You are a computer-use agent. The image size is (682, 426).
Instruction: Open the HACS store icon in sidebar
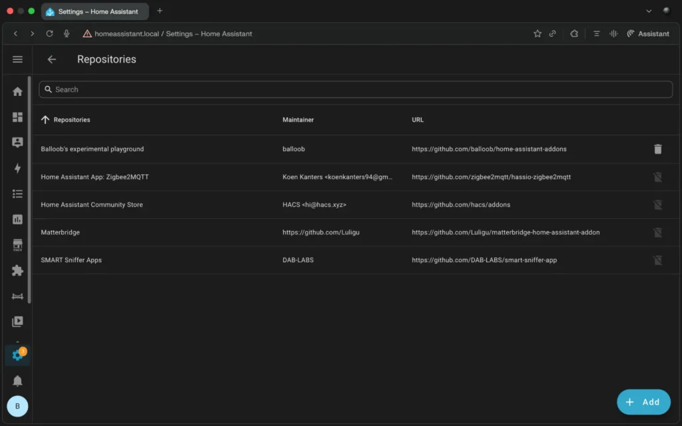tap(17, 245)
